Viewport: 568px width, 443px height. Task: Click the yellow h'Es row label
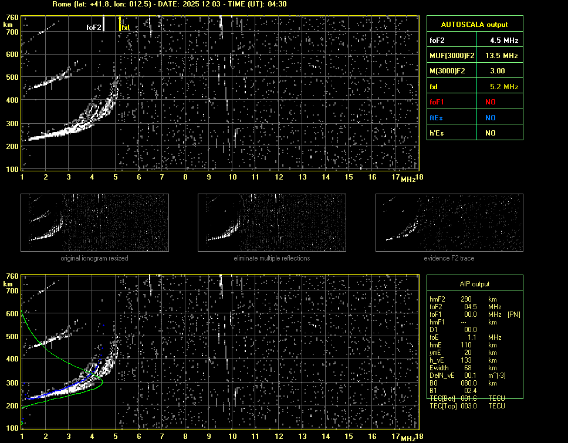pos(437,133)
